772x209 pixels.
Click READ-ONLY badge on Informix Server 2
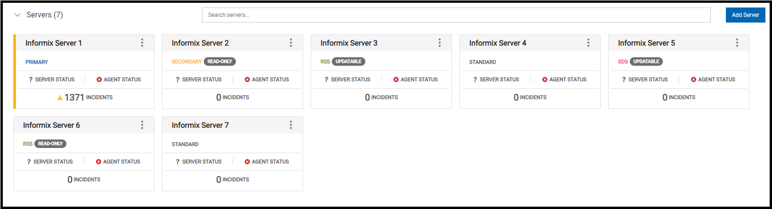click(x=220, y=62)
